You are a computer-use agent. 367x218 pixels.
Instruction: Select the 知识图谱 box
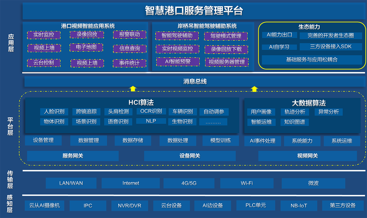pyautogui.click(x=294, y=122)
